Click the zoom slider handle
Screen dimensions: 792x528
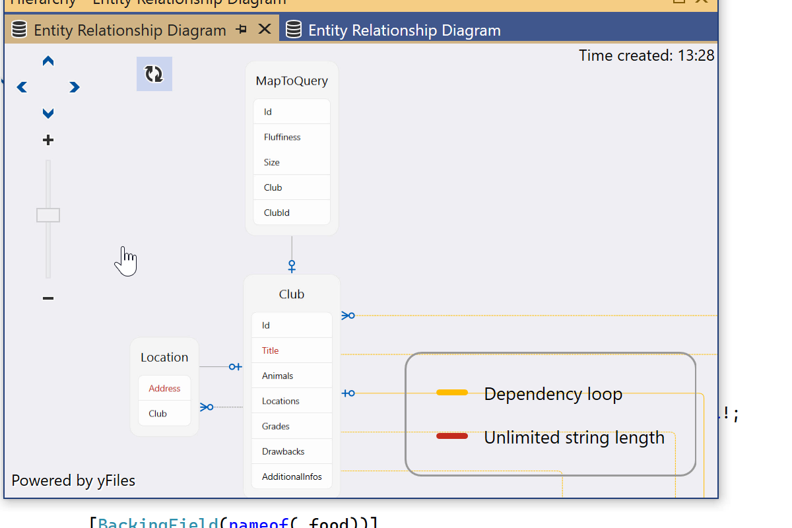point(48,215)
